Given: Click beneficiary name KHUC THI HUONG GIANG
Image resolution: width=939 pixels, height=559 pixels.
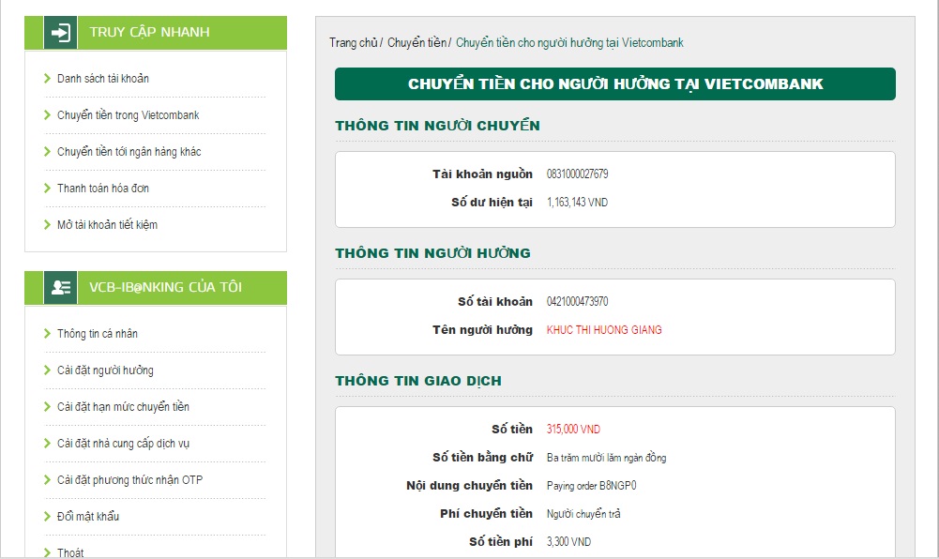Looking at the screenshot, I should click(604, 330).
